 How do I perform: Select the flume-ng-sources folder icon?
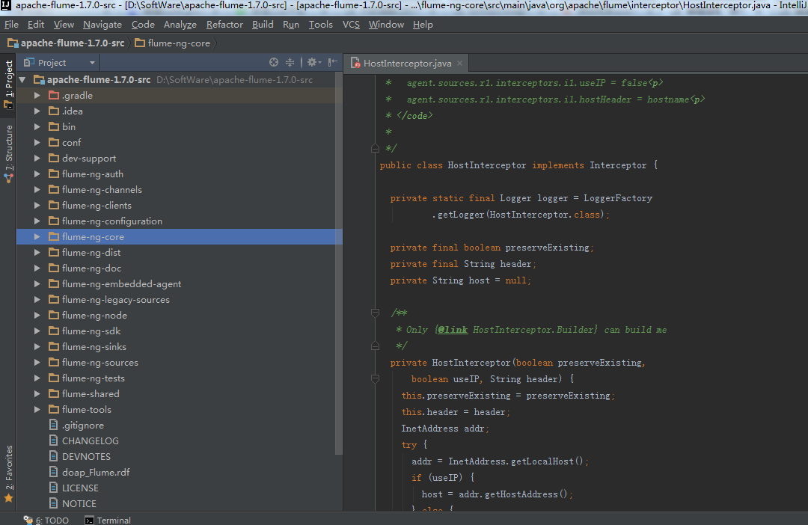click(x=54, y=362)
